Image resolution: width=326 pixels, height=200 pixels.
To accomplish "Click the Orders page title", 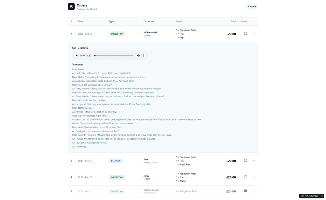I will click(x=82, y=5).
